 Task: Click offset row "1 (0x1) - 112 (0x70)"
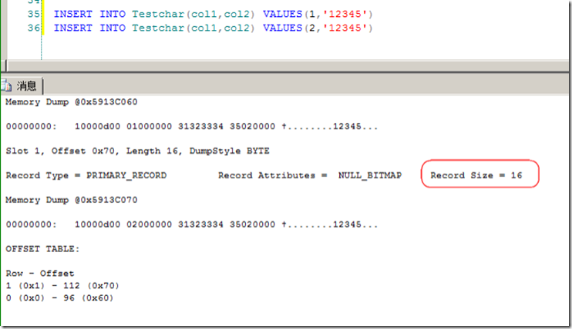62,286
